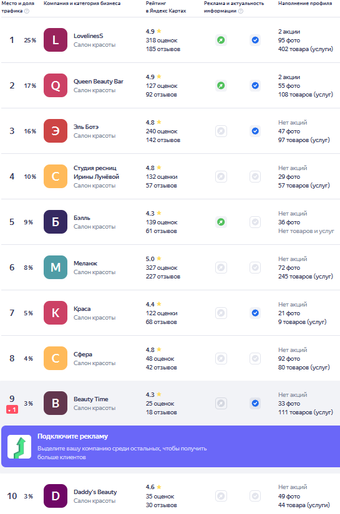Screen dimensions: 340x514
Task: Open the Daddy's Beauty company link
Action: (95, 492)
